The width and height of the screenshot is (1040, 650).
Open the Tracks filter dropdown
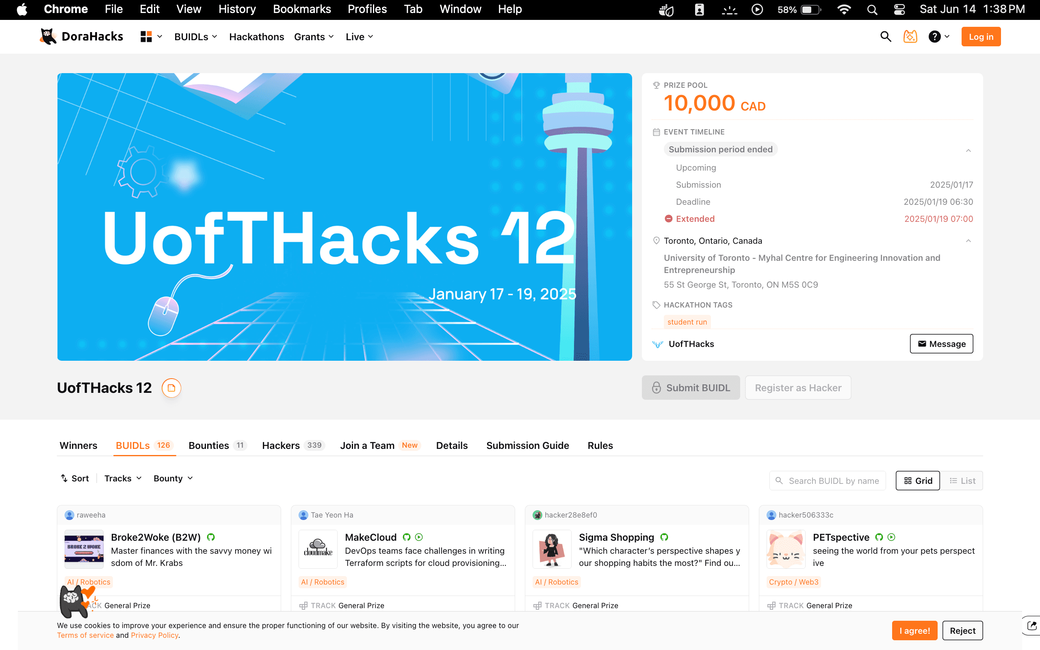(x=123, y=479)
